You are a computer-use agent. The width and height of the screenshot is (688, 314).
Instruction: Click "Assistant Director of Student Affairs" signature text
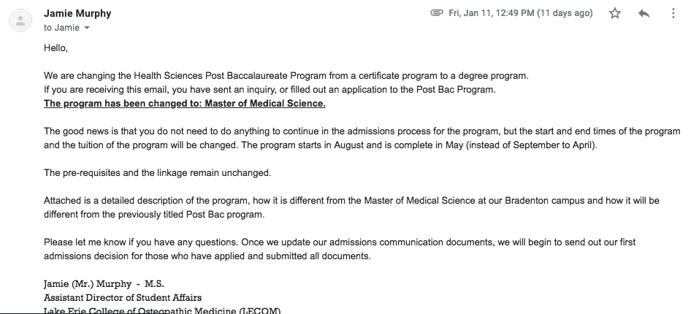[x=123, y=297]
